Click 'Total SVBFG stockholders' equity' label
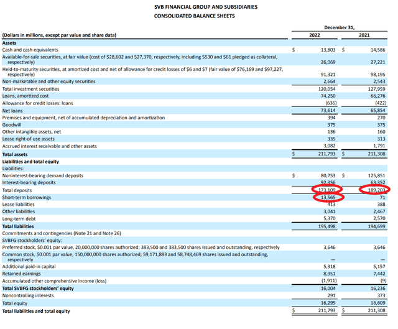The width and height of the screenshot is (398, 329). point(38,289)
